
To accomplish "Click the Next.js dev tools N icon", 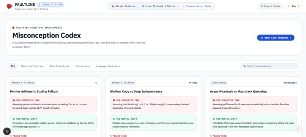I will coord(7,131).
